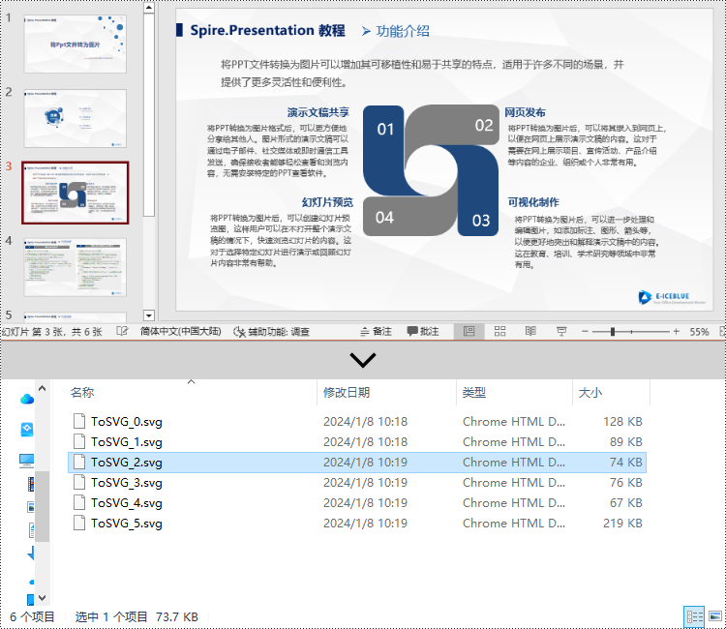Click file icon of ToSVG_0.svg
Screen dimensions: 726x629
79,421
